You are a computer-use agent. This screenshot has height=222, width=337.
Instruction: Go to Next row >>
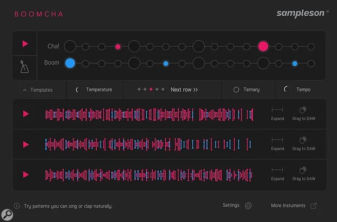click(184, 90)
